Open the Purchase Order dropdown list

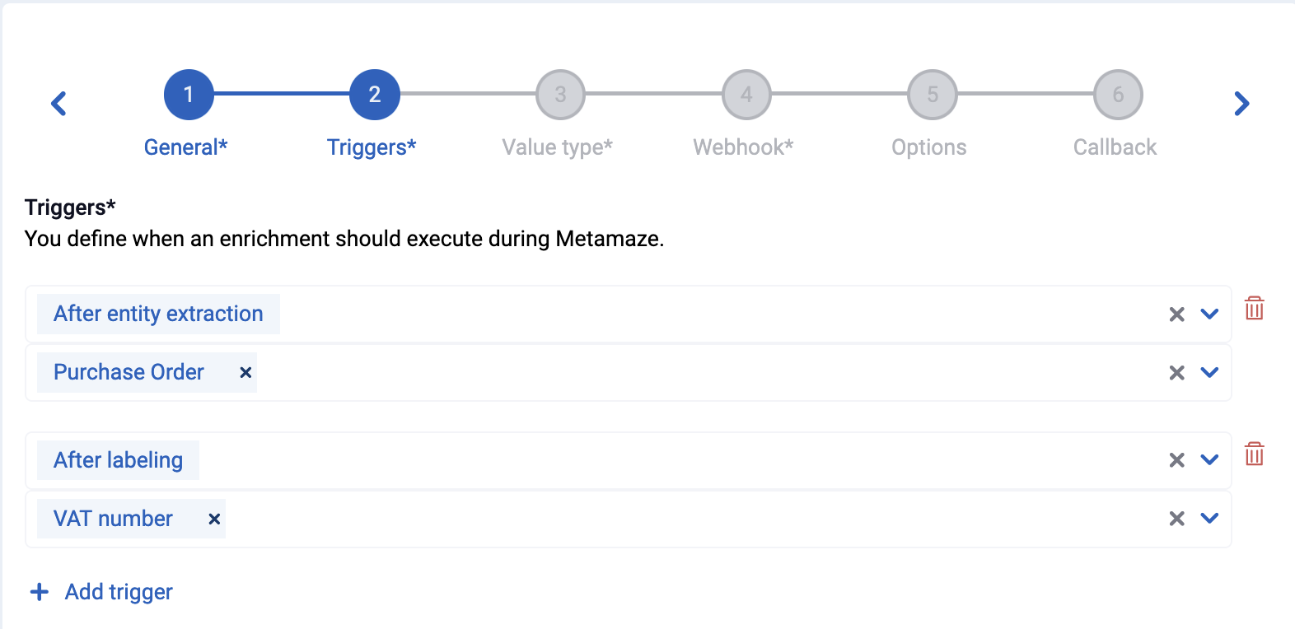[1209, 373]
